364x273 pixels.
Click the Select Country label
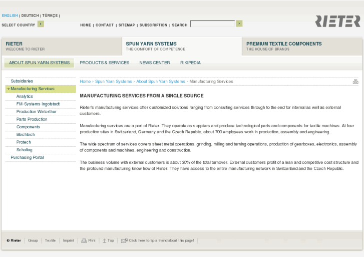(x=19, y=25)
